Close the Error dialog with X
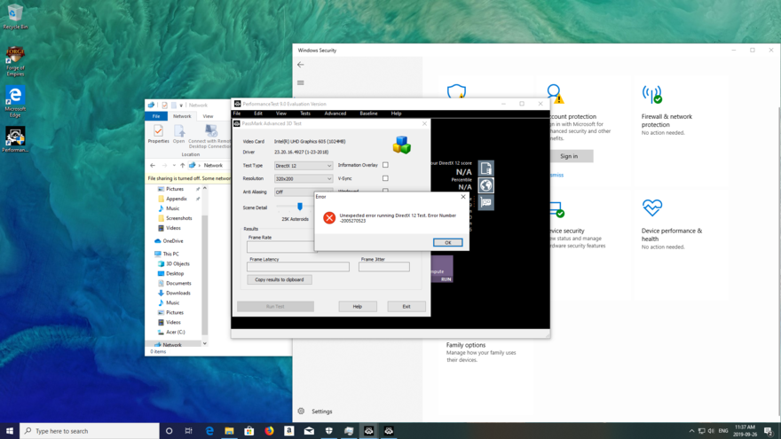 click(463, 197)
